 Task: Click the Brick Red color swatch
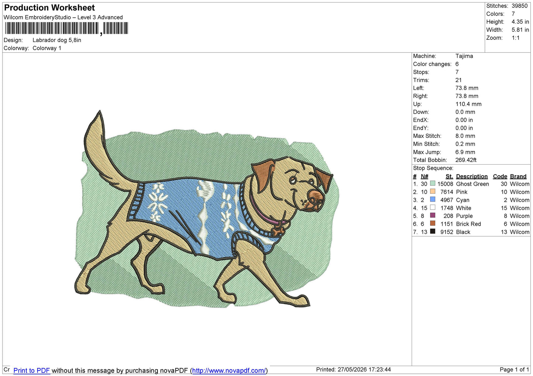(433, 223)
